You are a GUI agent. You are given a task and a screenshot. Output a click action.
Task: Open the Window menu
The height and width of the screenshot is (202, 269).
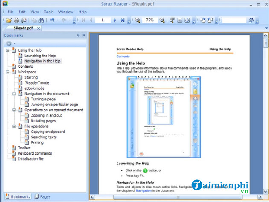coord(66,12)
